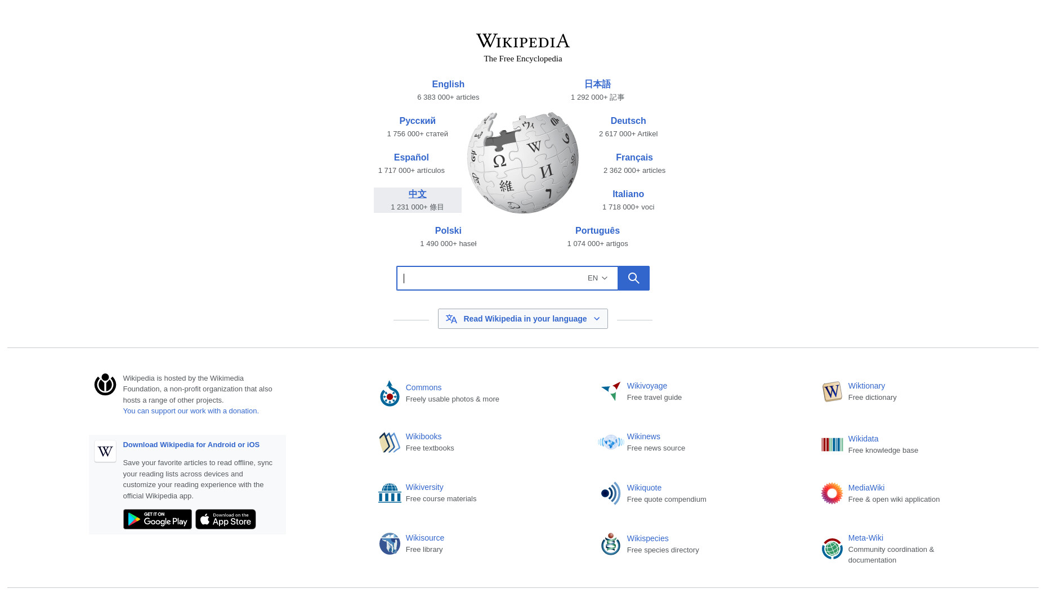The image size is (1046, 593).
Task: Click the Wikiquote logo icon
Action: (611, 493)
